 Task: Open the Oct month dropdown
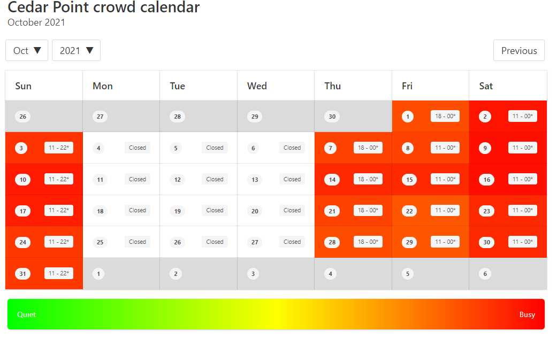[x=27, y=50]
